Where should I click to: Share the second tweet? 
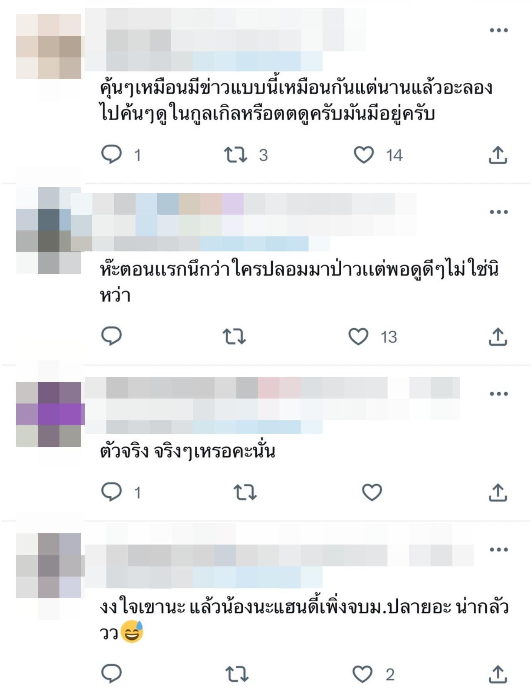(498, 337)
